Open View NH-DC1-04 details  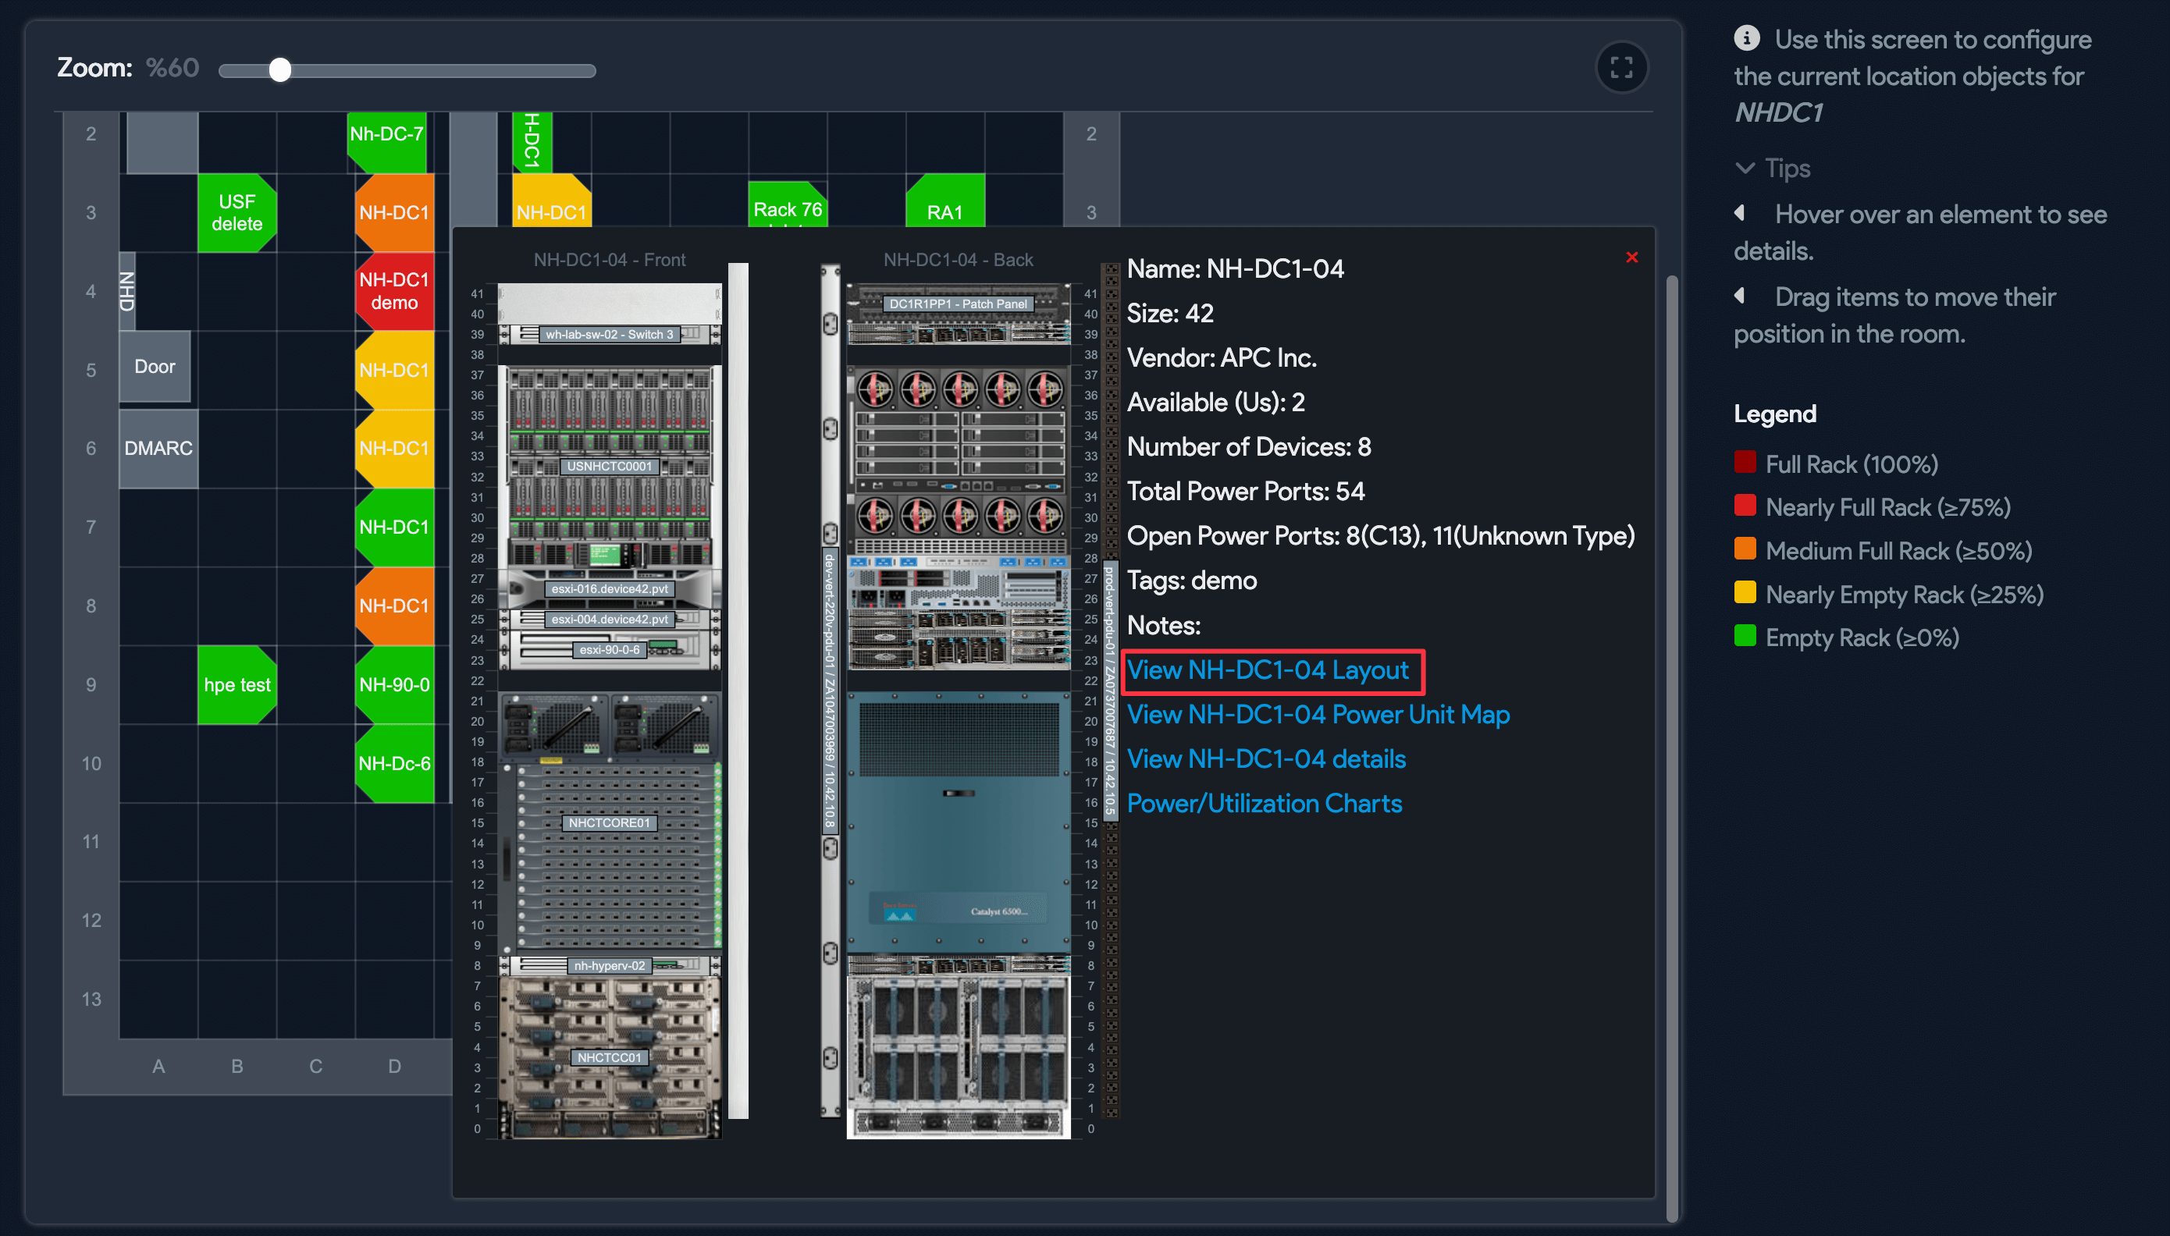[x=1266, y=759]
